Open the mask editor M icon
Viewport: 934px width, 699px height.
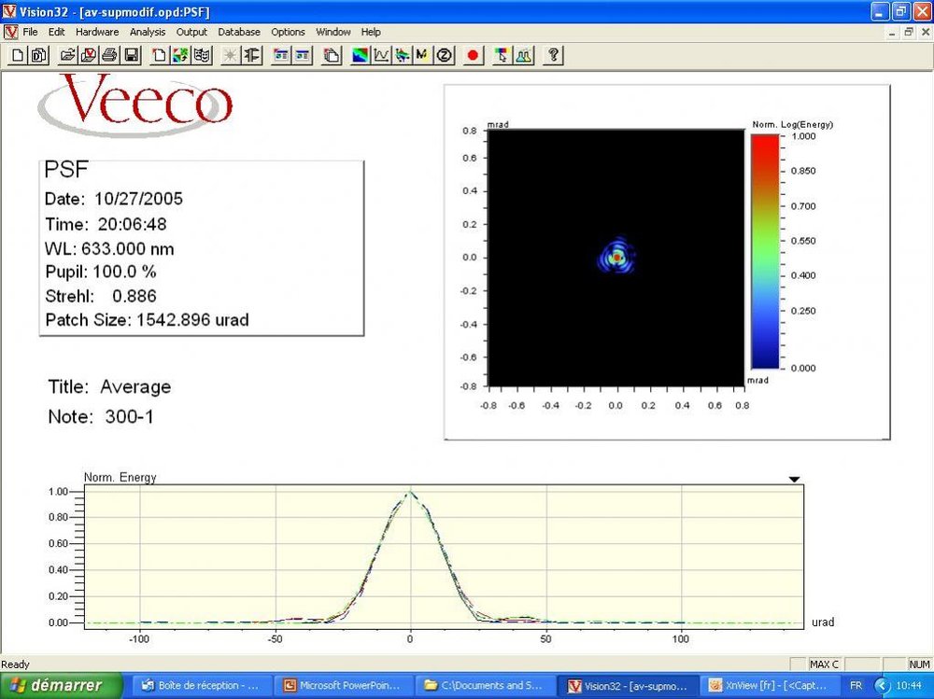click(421, 55)
